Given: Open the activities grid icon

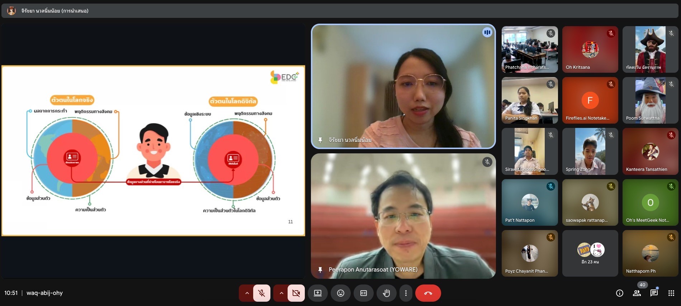Looking at the screenshot, I should click(671, 293).
